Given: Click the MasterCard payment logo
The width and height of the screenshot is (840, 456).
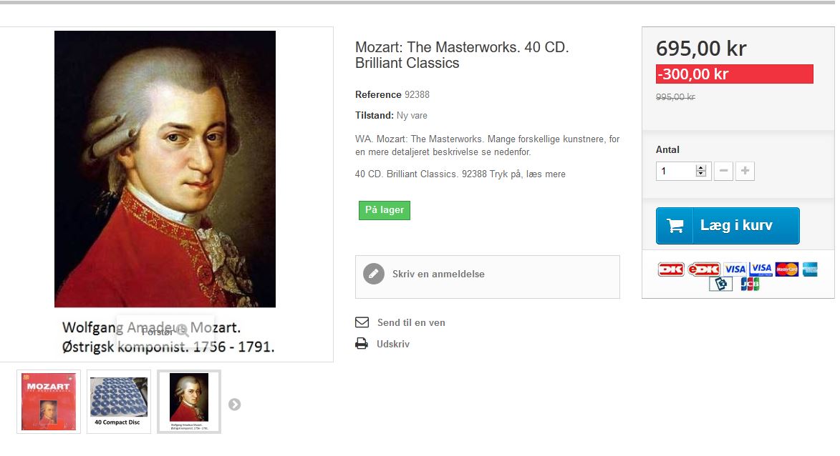Looking at the screenshot, I should [786, 269].
